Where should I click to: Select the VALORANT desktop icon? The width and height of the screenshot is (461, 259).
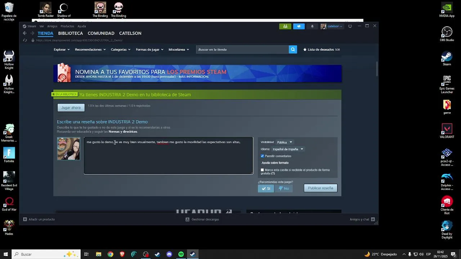point(447,131)
